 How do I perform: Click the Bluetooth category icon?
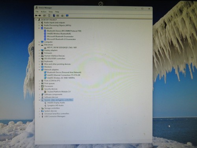point(42,28)
